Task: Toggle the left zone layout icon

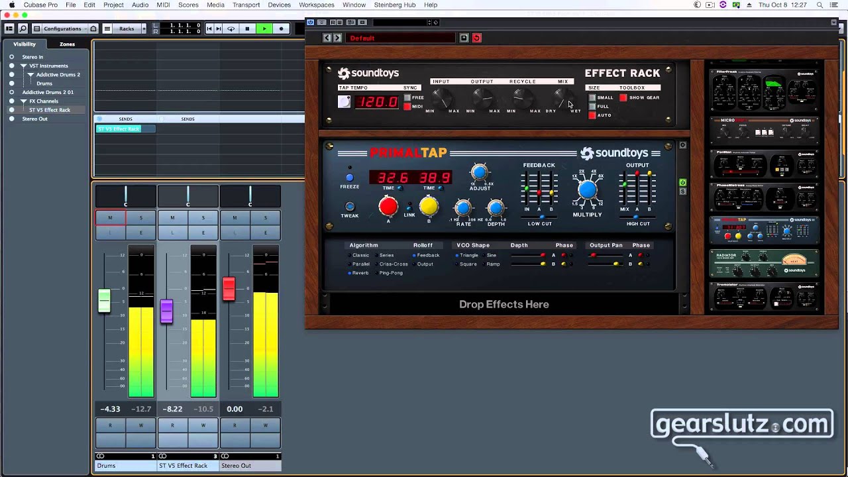Action: [x=9, y=28]
